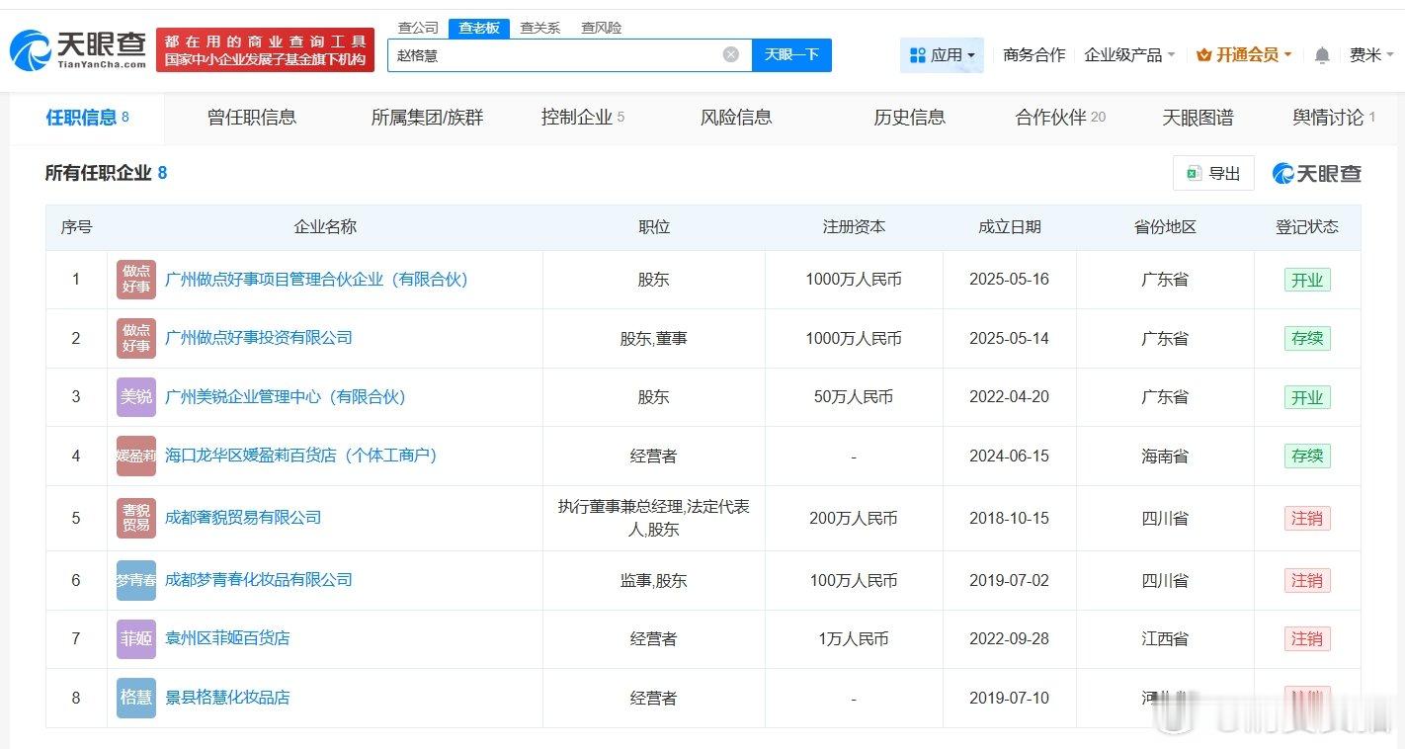Open the 合作伙伴 tab

point(1060,118)
